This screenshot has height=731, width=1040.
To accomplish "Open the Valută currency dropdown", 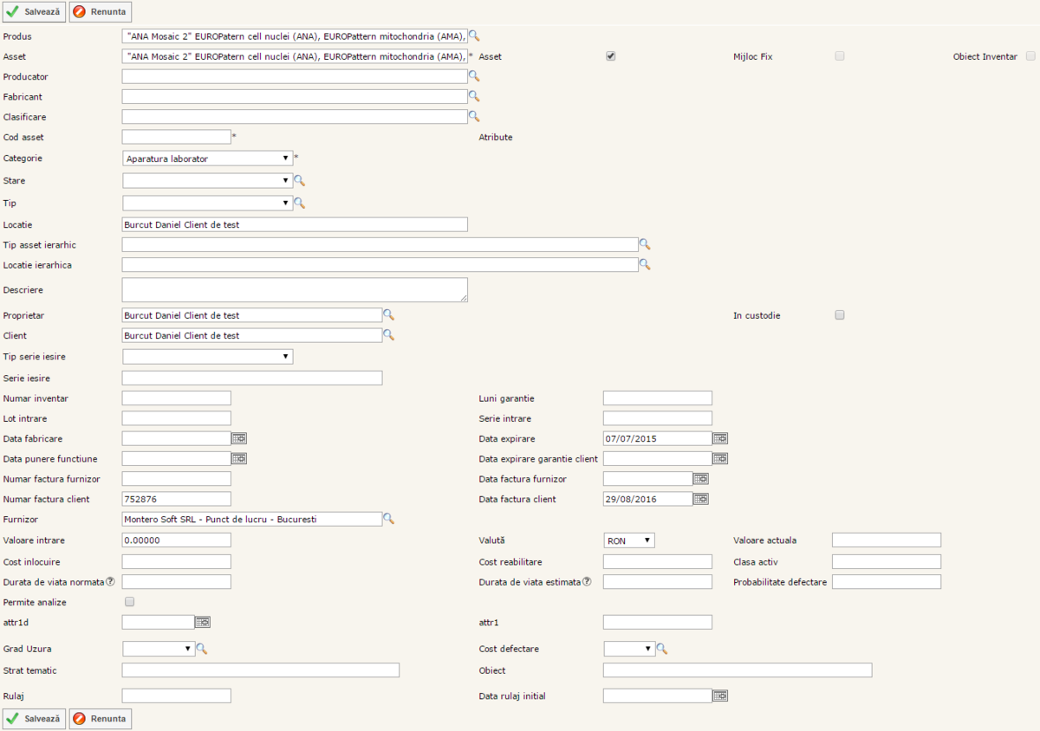I will (629, 540).
